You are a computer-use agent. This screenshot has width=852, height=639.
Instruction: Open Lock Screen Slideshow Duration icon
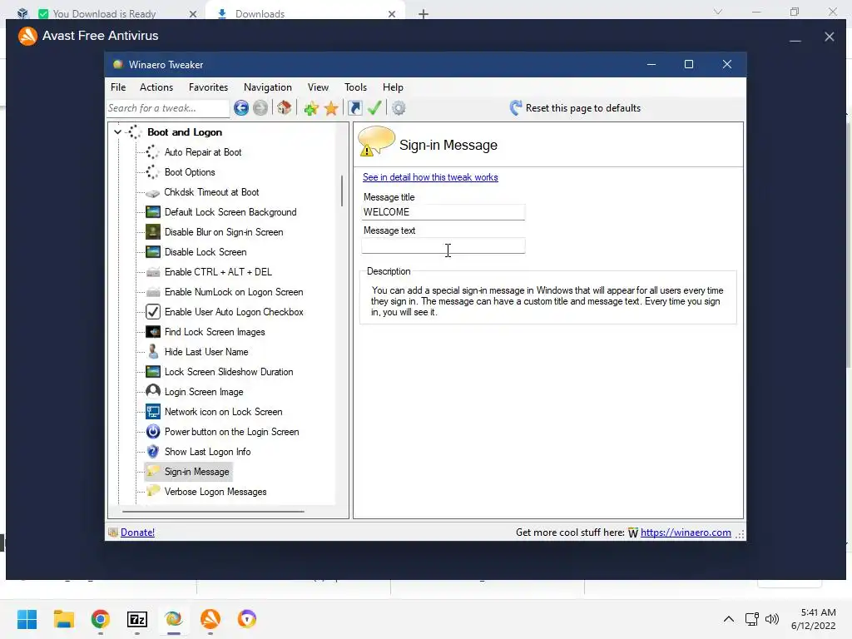point(153,372)
